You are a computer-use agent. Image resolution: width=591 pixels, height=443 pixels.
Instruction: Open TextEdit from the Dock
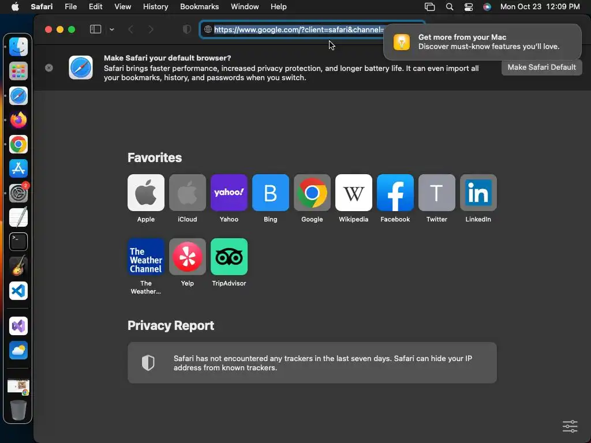pos(18,217)
